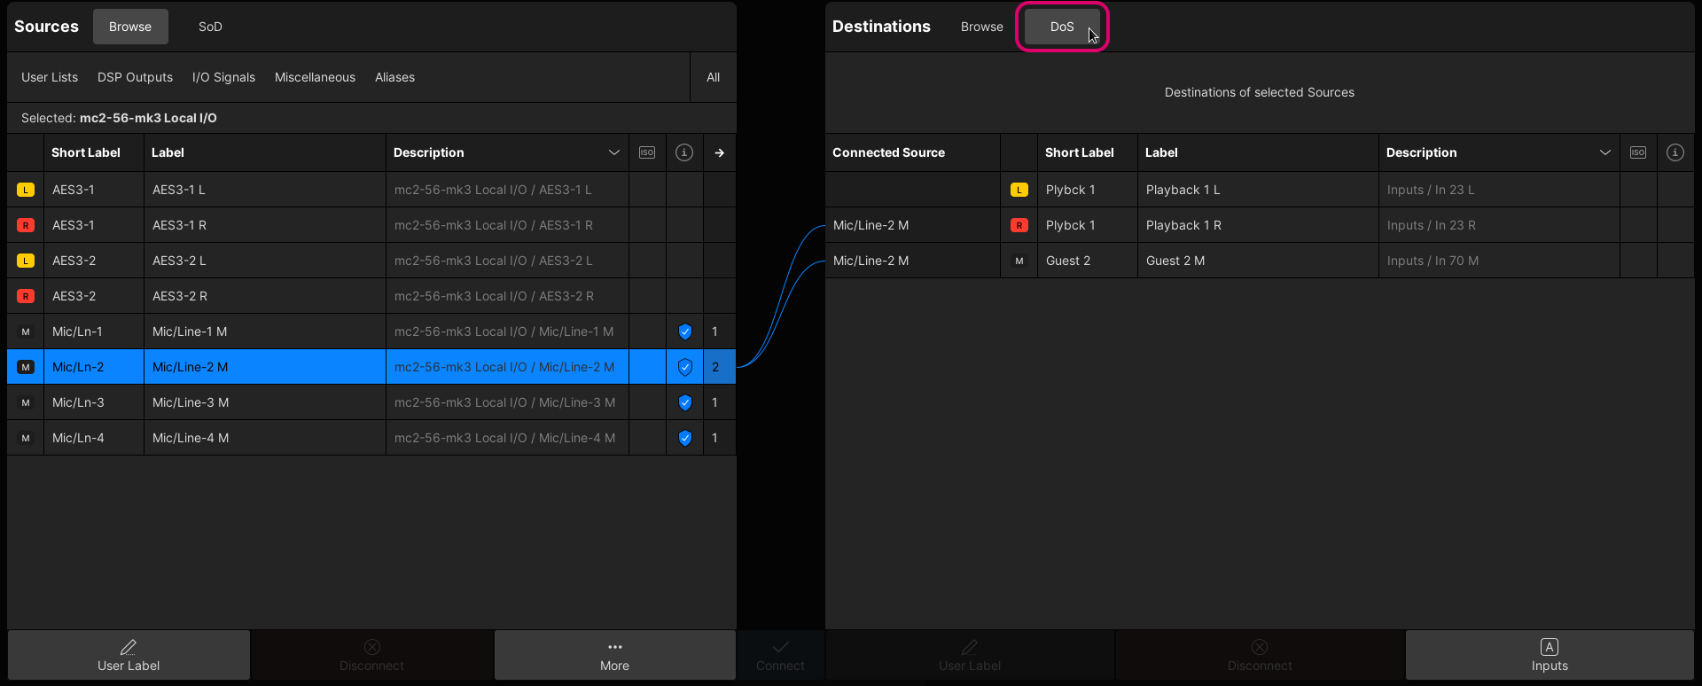This screenshot has width=1702, height=686.
Task: Click the arrow icon in Sources column header
Action: [x=720, y=152]
